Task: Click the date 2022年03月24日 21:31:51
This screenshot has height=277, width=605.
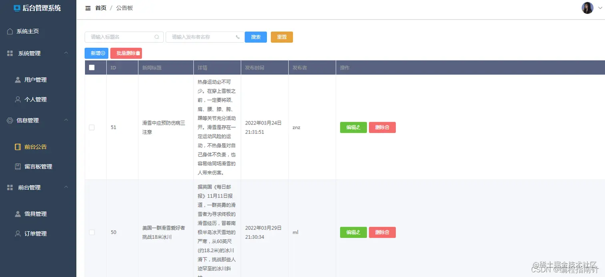Action: tap(263, 127)
